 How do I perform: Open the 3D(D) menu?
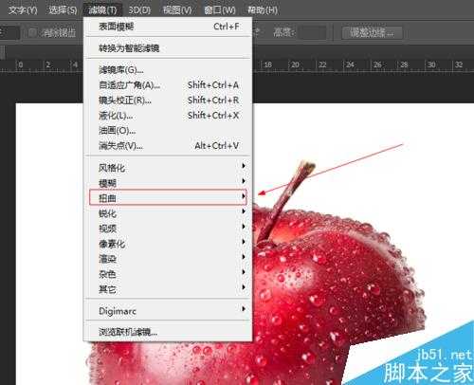[139, 10]
